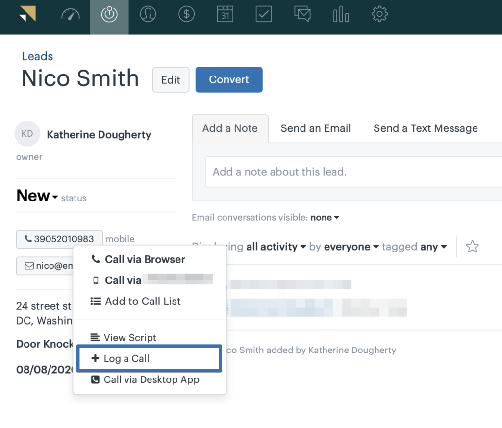Navigate back using the Leads link
This screenshot has height=428, width=502.
(x=37, y=56)
